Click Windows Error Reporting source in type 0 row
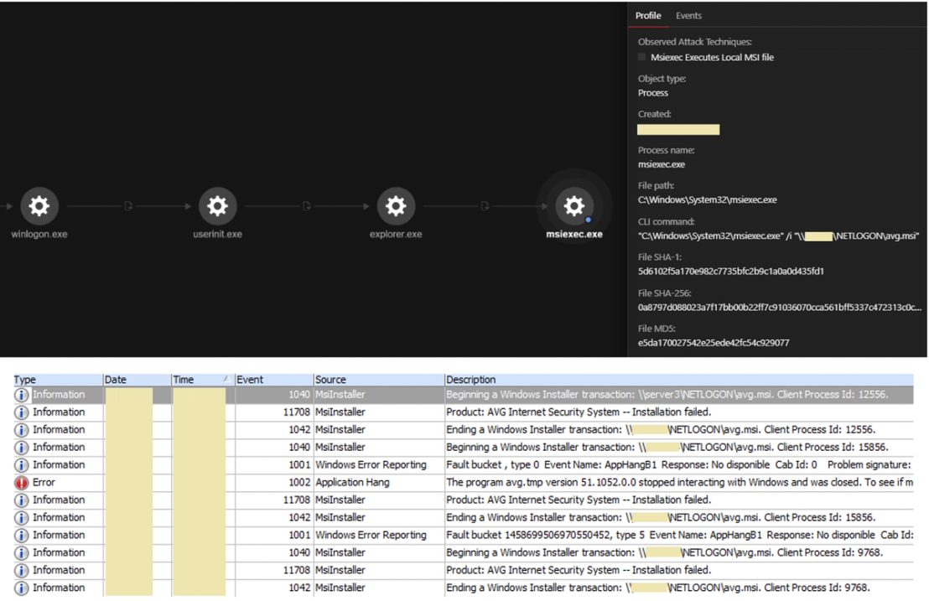The image size is (929, 601). [371, 465]
